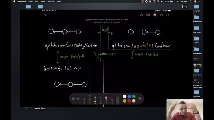Image resolution: width=214 pixels, height=120 pixels.
Task: Click the volume icon in menu bar
Action: pyautogui.click(x=162, y=1)
